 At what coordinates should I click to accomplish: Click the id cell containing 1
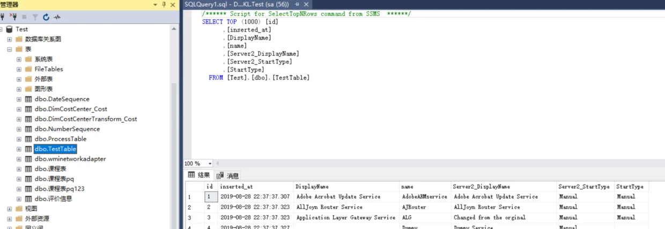[x=211, y=197]
